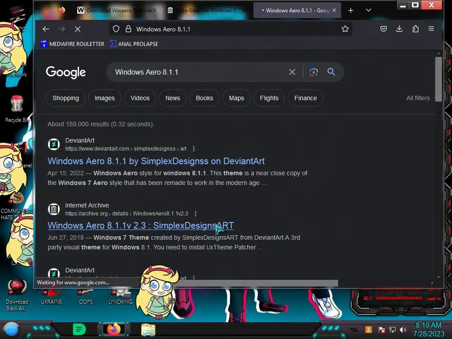Open the Firefox hamburger menu
This screenshot has width=452, height=339.
coord(431,29)
